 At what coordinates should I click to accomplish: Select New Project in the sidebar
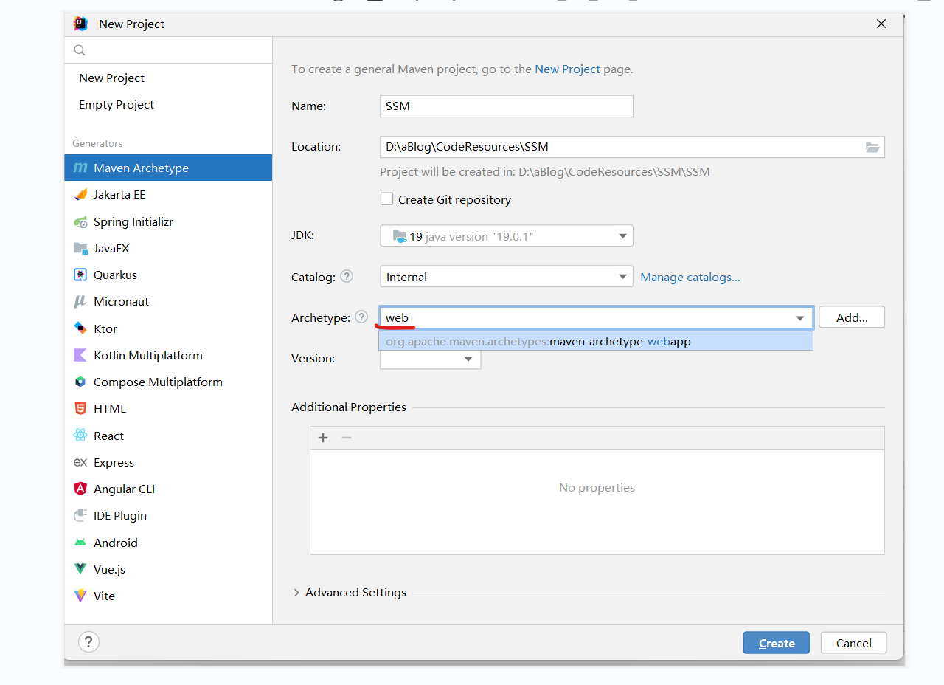pos(111,78)
